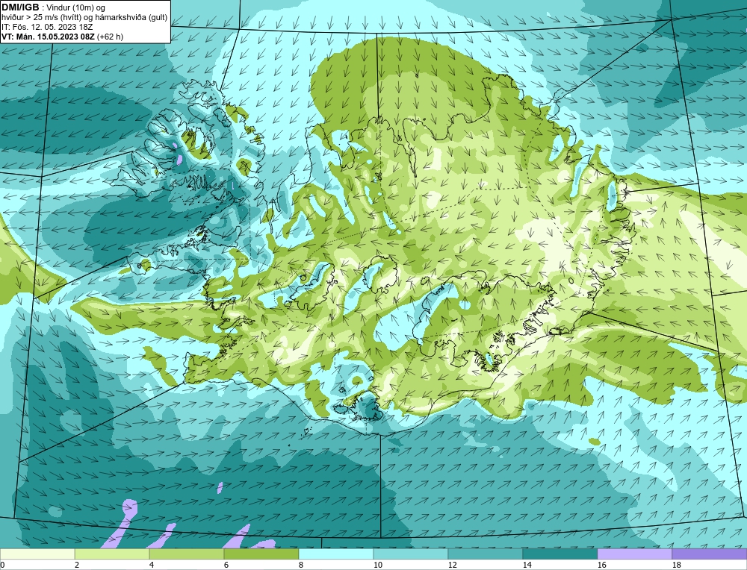747x570 pixels.
Task: Click the 0–2 m/s palest legend swatch
Action: 37,554
